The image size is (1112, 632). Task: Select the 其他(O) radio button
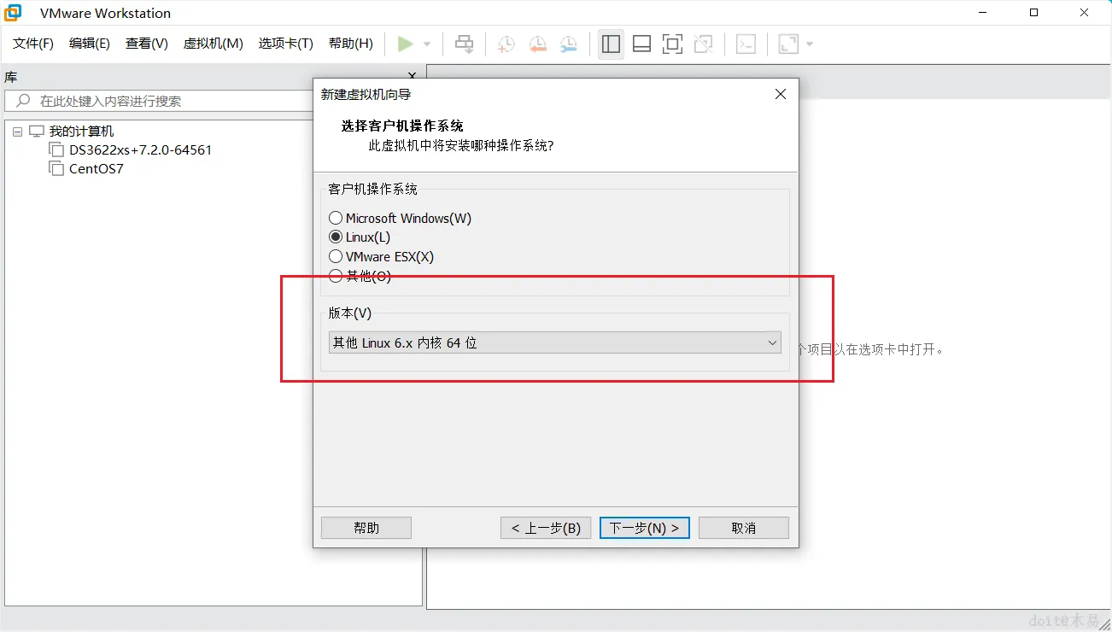pyautogui.click(x=336, y=276)
